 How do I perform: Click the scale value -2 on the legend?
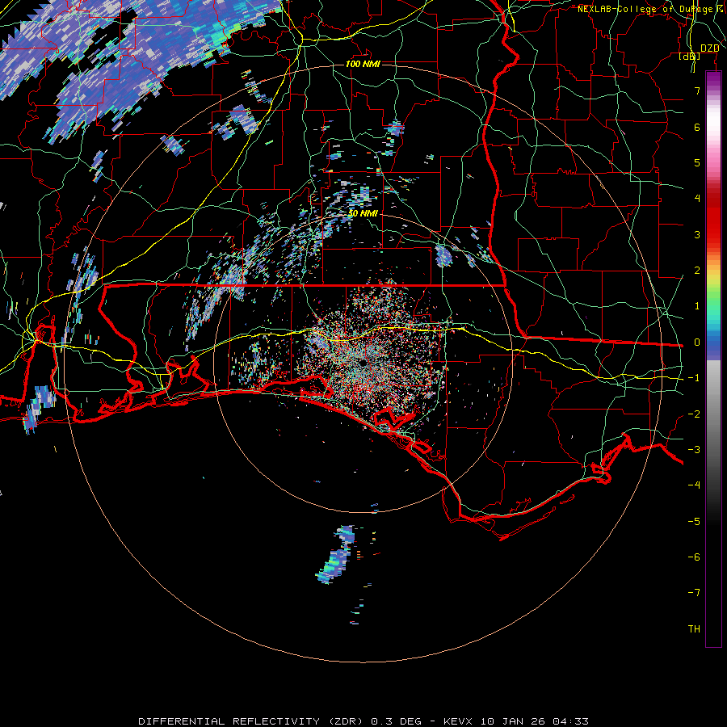tap(694, 414)
